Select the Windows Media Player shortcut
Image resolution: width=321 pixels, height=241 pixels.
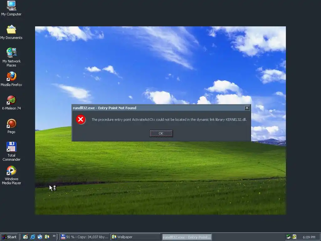(x=11, y=175)
